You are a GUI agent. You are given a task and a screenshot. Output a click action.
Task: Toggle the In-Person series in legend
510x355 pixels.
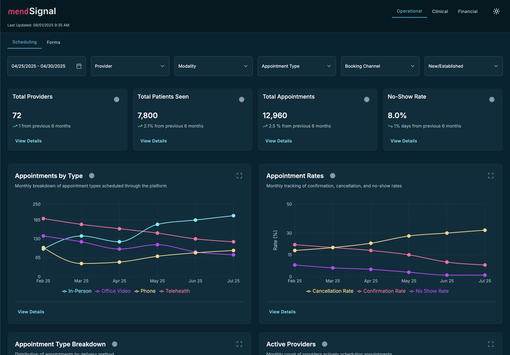pyautogui.click(x=77, y=291)
